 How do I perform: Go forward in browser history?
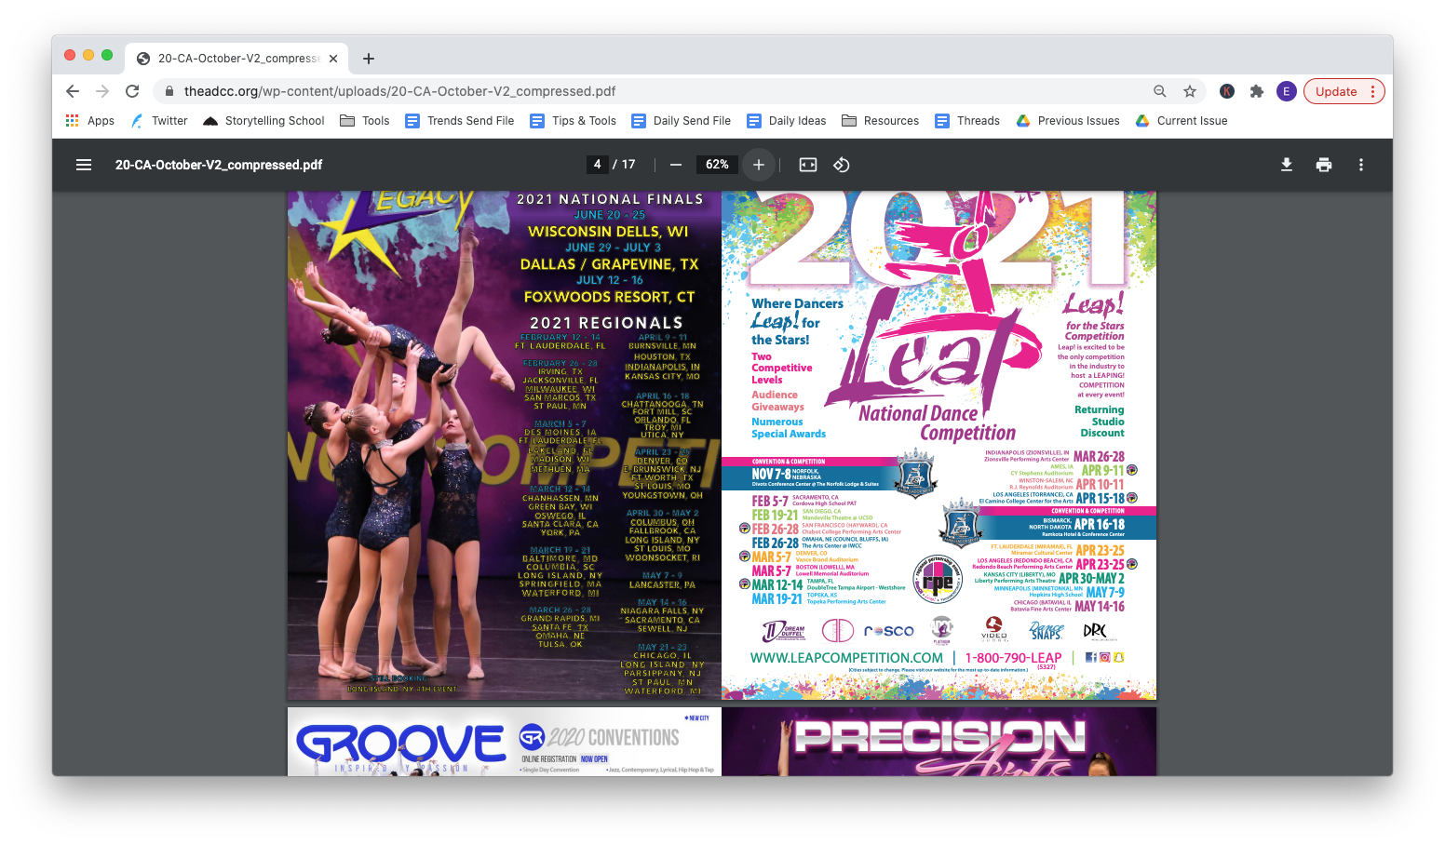pyautogui.click(x=102, y=91)
